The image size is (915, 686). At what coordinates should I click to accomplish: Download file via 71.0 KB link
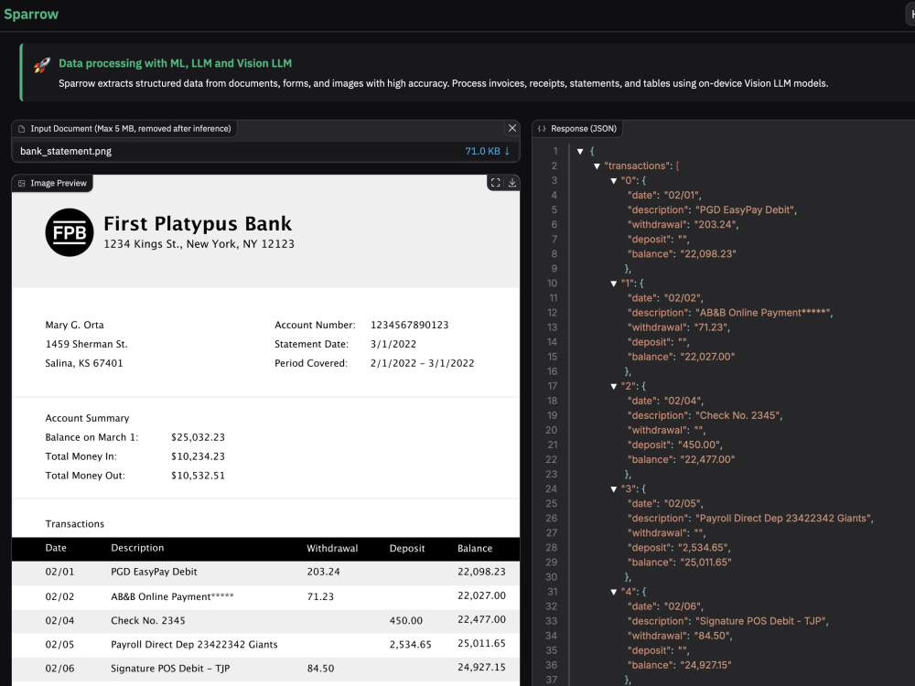click(488, 151)
